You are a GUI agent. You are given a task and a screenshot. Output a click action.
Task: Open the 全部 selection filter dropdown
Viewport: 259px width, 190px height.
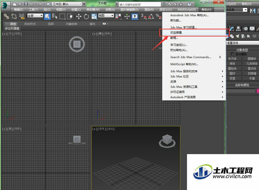[35, 15]
